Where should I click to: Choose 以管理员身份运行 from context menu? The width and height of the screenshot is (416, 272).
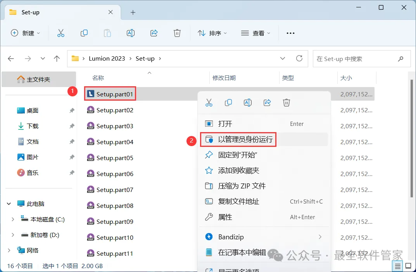pyautogui.click(x=264, y=139)
